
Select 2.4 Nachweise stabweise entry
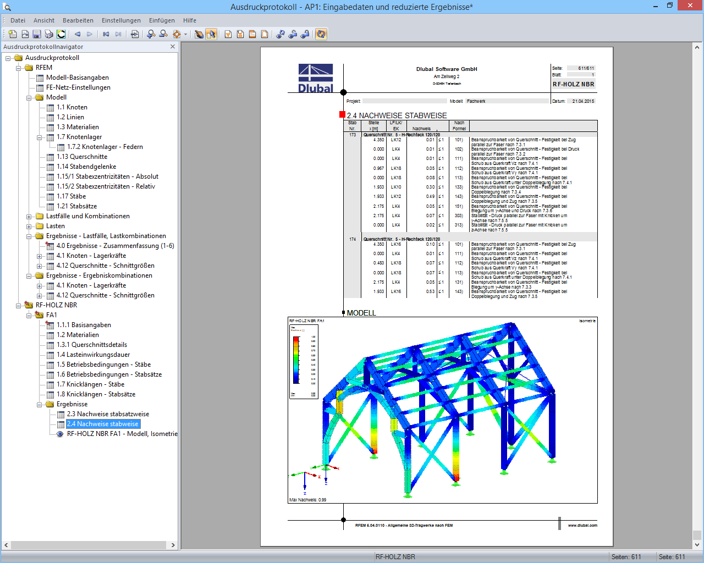(x=103, y=424)
